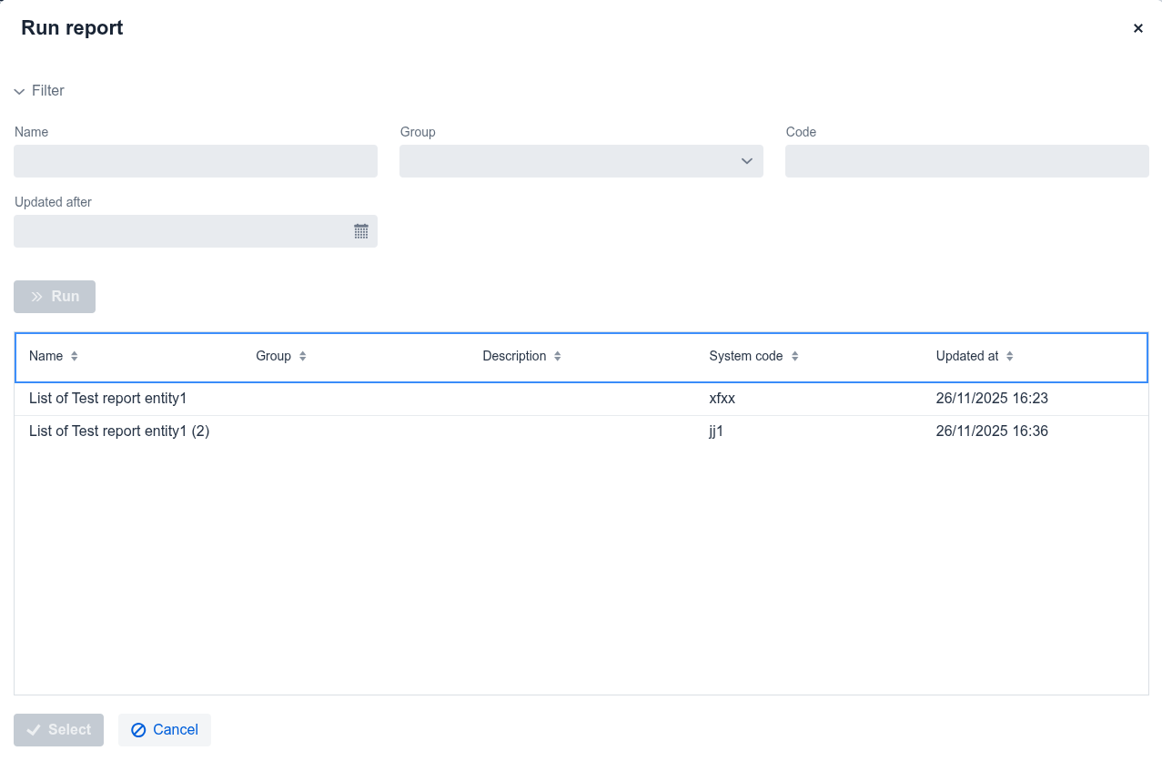Click the Code filter input field
Image resolution: width=1162 pixels, height=761 pixels.
coord(966,161)
